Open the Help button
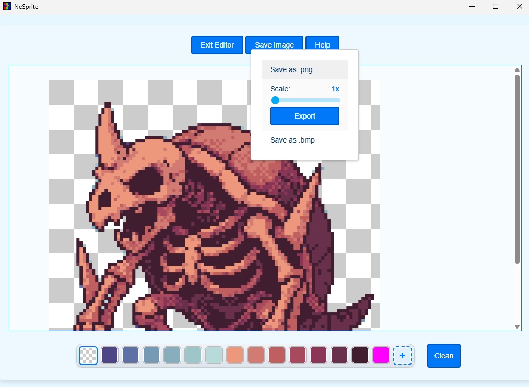529x387 pixels. [322, 45]
